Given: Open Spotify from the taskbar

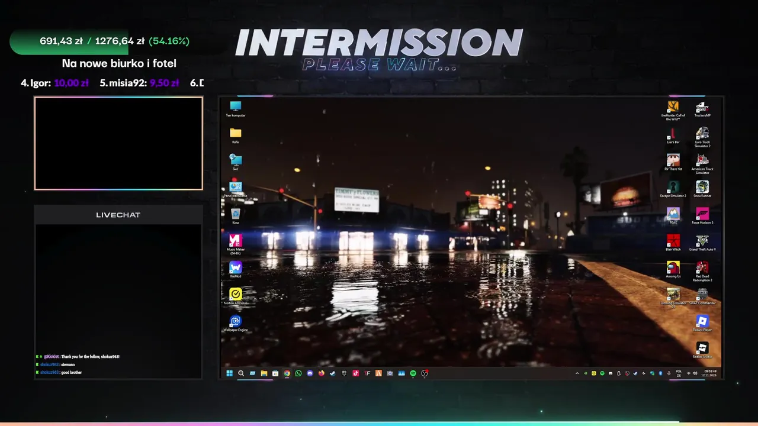Looking at the screenshot, I should click(413, 373).
